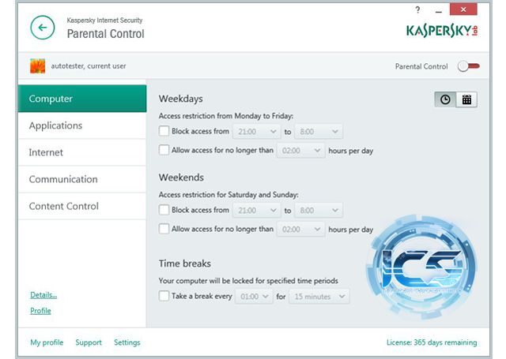Toggle the Parental Control switch on

coord(469,66)
